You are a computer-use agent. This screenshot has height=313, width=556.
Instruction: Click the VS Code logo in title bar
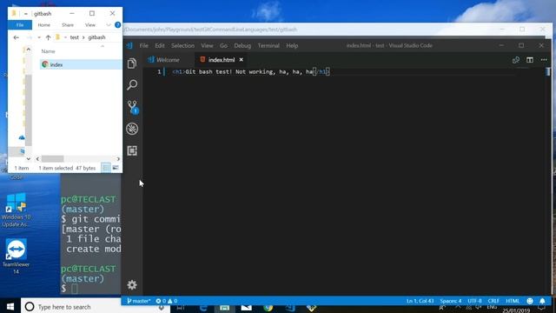(129, 45)
